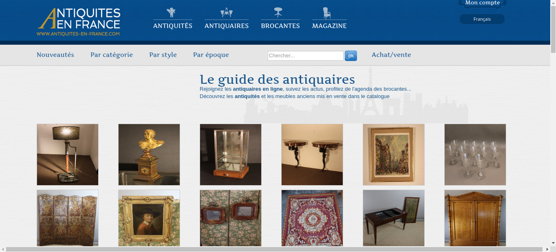Click the pedestal table icon above Brocantes

(x=278, y=12)
